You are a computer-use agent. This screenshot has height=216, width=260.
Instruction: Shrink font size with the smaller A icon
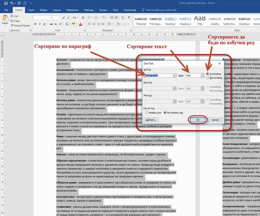click(x=68, y=18)
